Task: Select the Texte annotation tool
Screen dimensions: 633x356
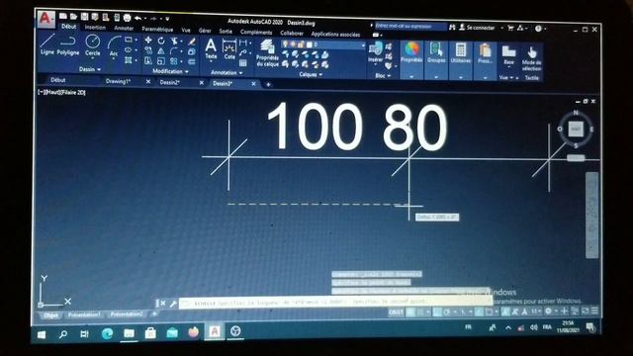Action: pyautogui.click(x=211, y=48)
